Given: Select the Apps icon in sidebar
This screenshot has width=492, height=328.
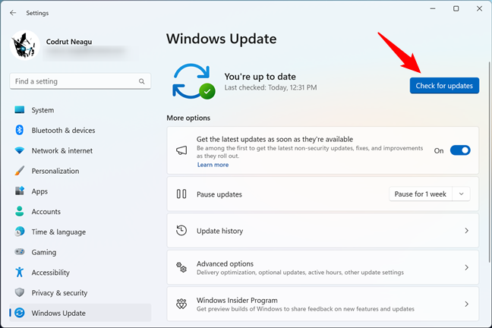Looking at the screenshot, I should [20, 191].
